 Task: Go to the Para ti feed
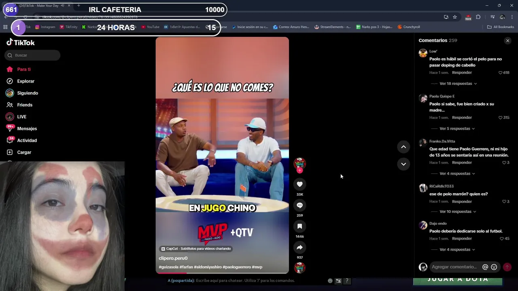[19, 70]
